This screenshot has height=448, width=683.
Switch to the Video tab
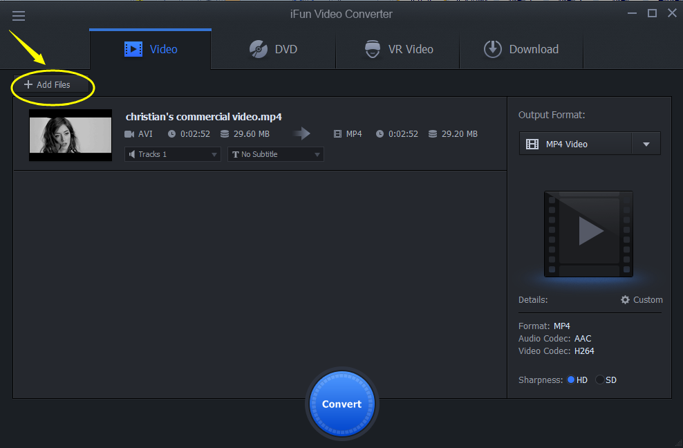click(150, 49)
